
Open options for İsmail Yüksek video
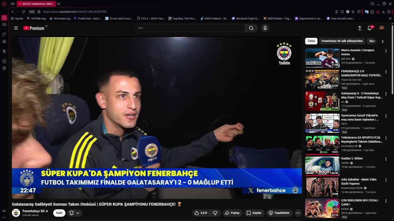pos(386,116)
